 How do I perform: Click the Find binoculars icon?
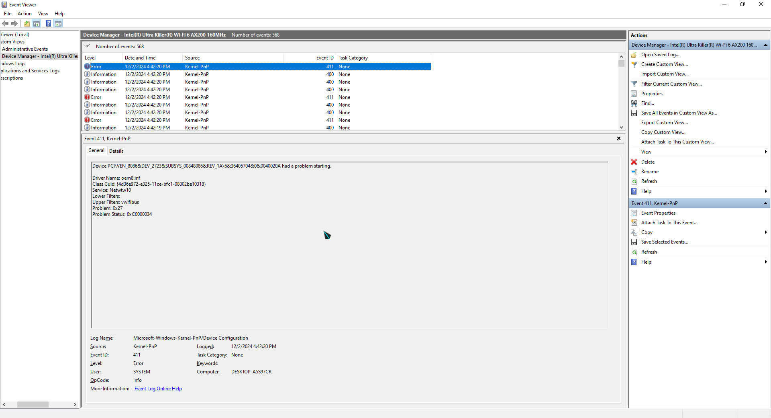634,103
